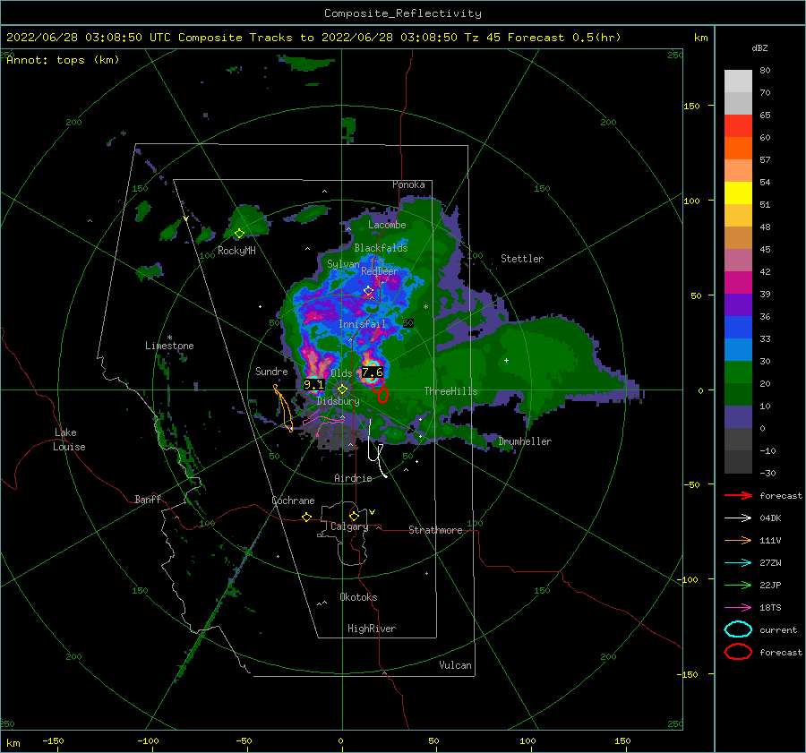Click the ThreeHills label
806x753 pixels.
pyautogui.click(x=450, y=391)
